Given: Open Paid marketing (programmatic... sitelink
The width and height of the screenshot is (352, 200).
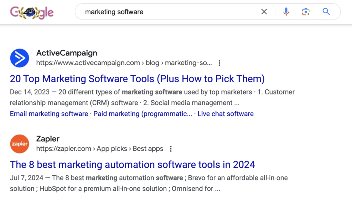Looking at the screenshot, I should [x=143, y=114].
